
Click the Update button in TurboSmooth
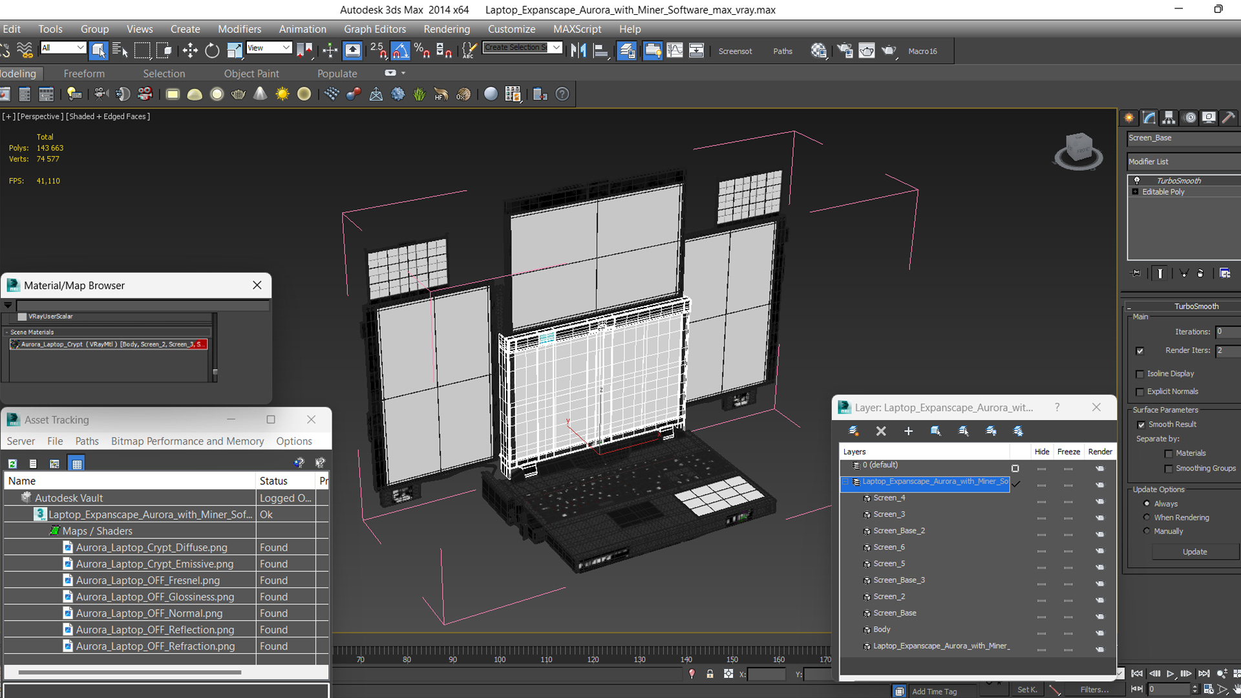point(1194,552)
